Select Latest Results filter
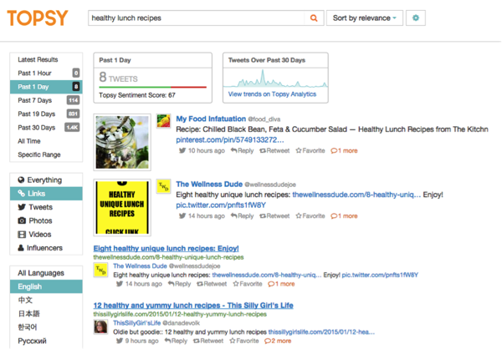 [38, 59]
